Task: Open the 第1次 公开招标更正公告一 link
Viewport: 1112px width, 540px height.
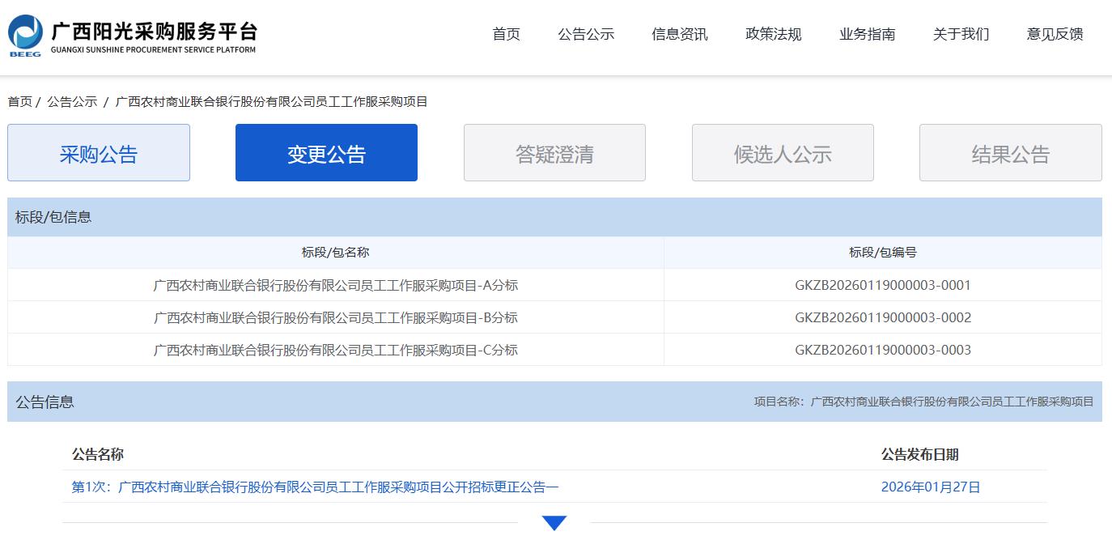Action: [315, 487]
